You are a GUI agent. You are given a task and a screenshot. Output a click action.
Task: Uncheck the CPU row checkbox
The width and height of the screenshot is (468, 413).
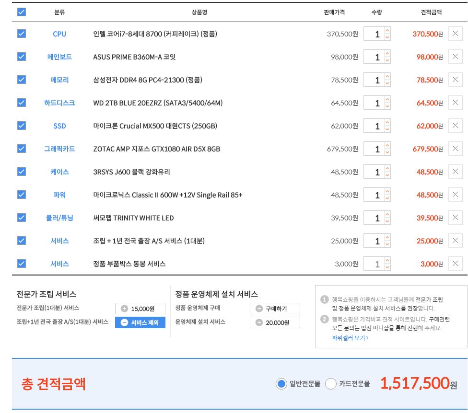(22, 34)
